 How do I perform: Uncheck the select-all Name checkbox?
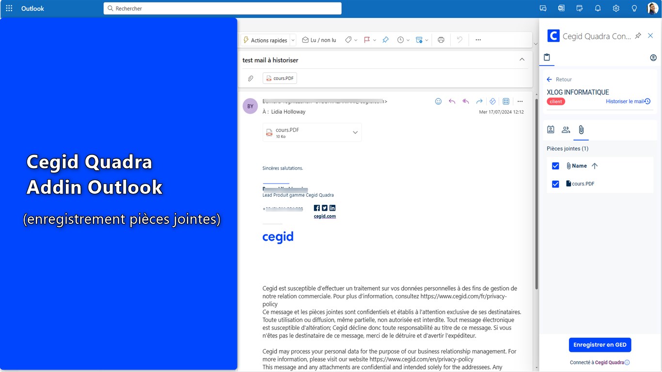555,166
